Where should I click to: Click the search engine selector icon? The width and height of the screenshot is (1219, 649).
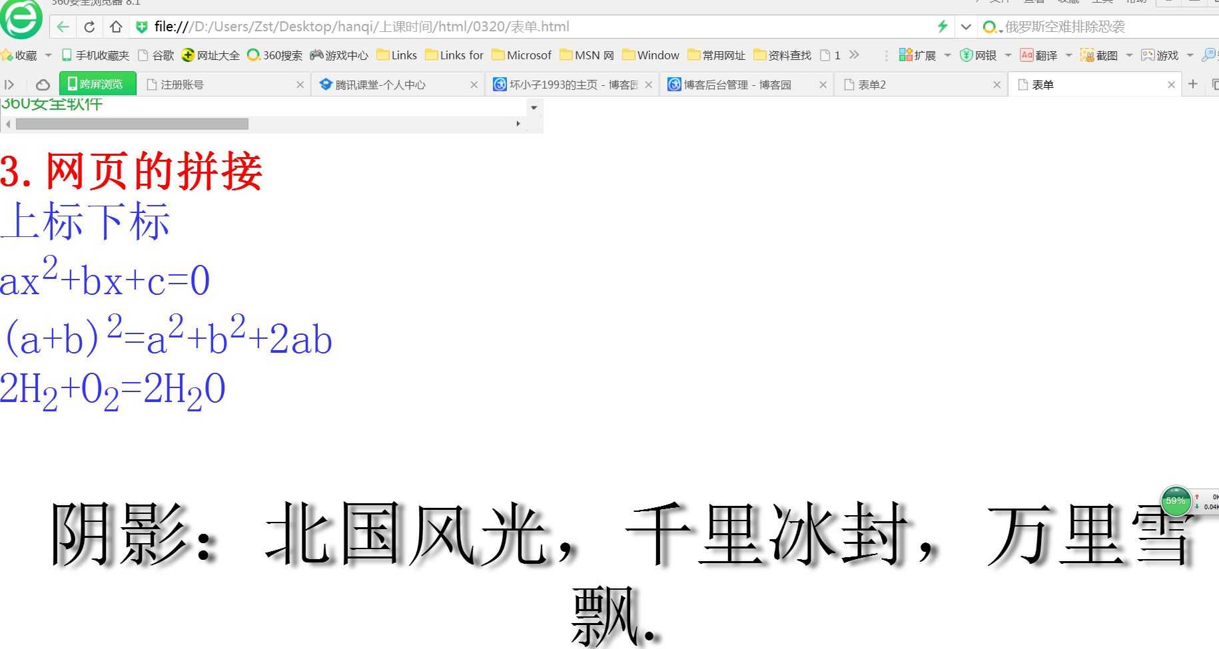(x=992, y=27)
